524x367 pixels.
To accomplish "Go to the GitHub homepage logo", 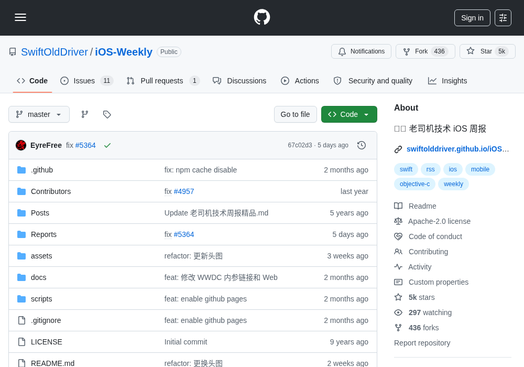I will [x=261, y=17].
